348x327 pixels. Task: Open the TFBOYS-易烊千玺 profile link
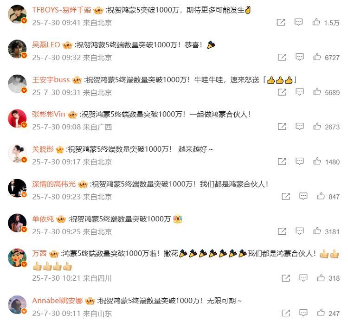(61, 10)
